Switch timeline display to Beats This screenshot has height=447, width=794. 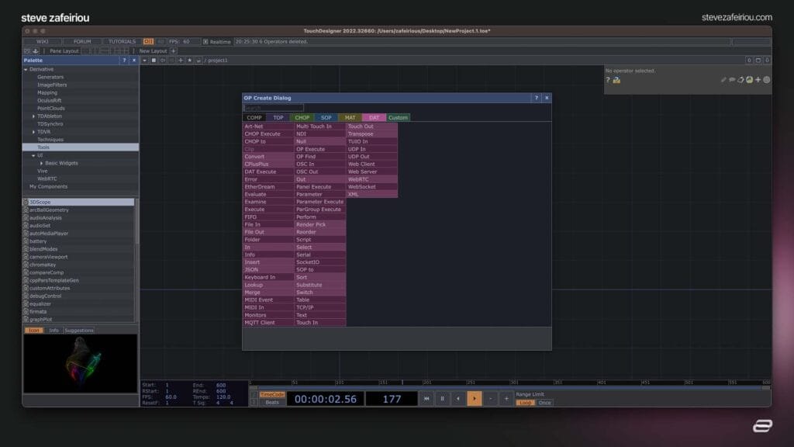tap(272, 403)
